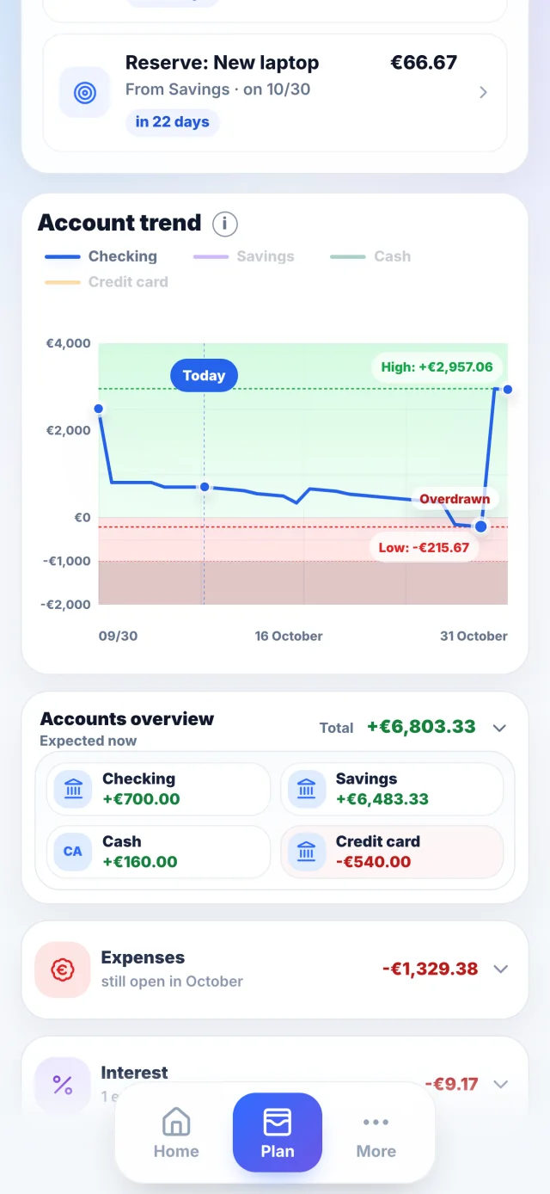Select the 'Expected now' subtitle
Screen dimensions: 550x1194
pyautogui.click(x=89, y=741)
